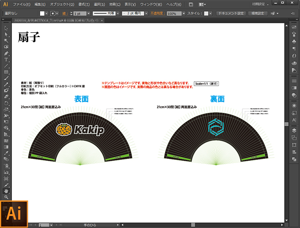This screenshot has width=300, height=228.
Task: Open the ウィンドウ menu
Action: pos(151,4)
